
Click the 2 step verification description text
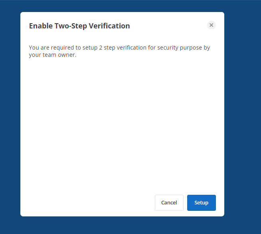pos(119,51)
